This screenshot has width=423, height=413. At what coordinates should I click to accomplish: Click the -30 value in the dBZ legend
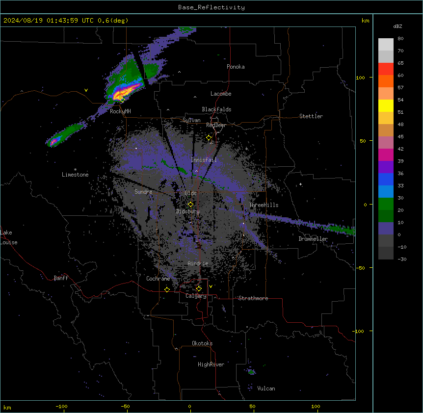point(402,259)
